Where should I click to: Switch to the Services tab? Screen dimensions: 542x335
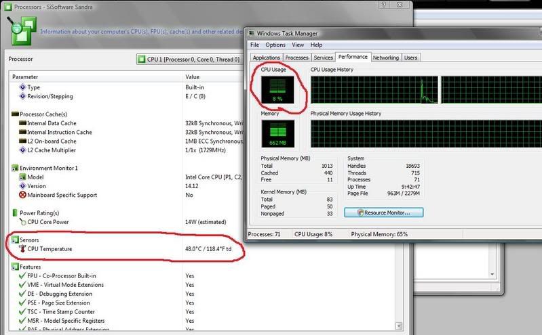(x=323, y=58)
